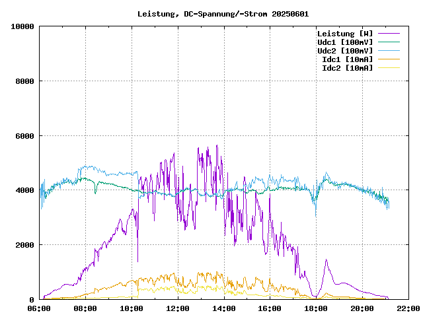This screenshot has width=423, height=317.
Task: Click the 6000 y-axis value label
Action: pyautogui.click(x=24, y=136)
